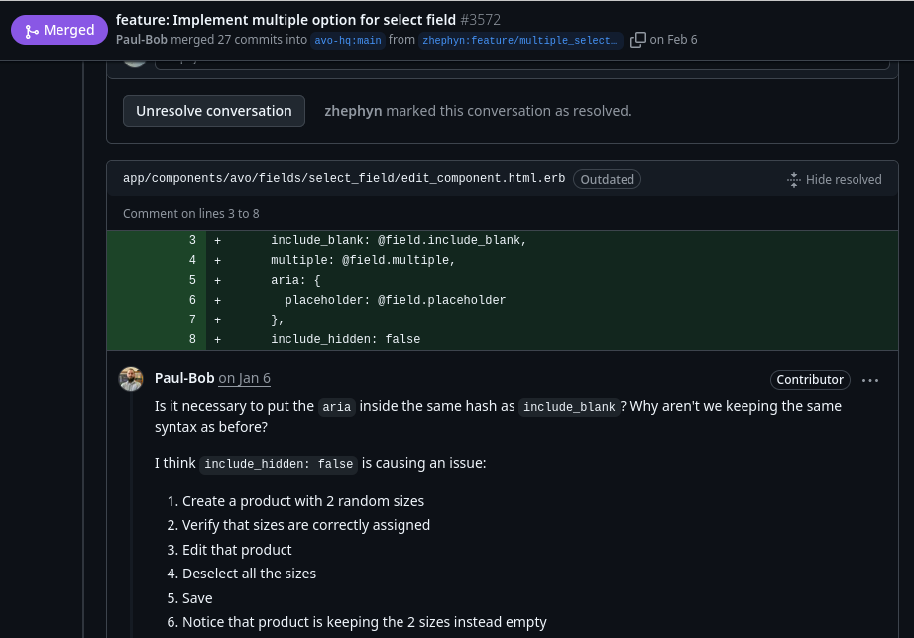Viewport: 914px width, 638px height.
Task: Click the purple Merged status badge
Action: tap(59, 30)
